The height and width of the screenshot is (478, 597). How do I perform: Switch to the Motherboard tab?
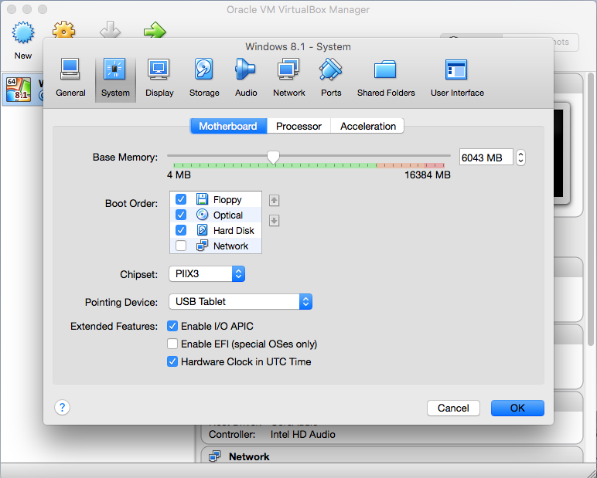coord(228,126)
